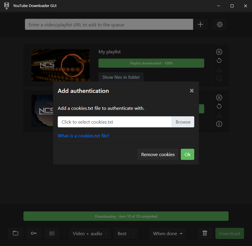Click the key authentication icon
This screenshot has width=252, height=246.
tap(34, 233)
